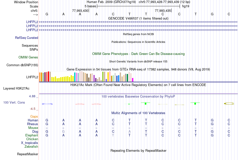This screenshot has width=238, height=160.
Task: Select the Elephant species row label
Action: (x=32, y=135)
